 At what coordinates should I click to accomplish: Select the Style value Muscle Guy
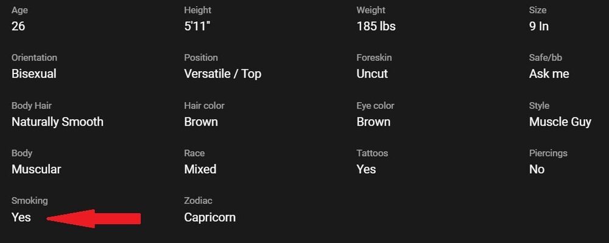pos(560,122)
